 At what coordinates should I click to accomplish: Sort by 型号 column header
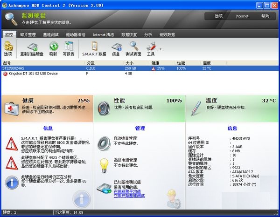click(x=43, y=63)
